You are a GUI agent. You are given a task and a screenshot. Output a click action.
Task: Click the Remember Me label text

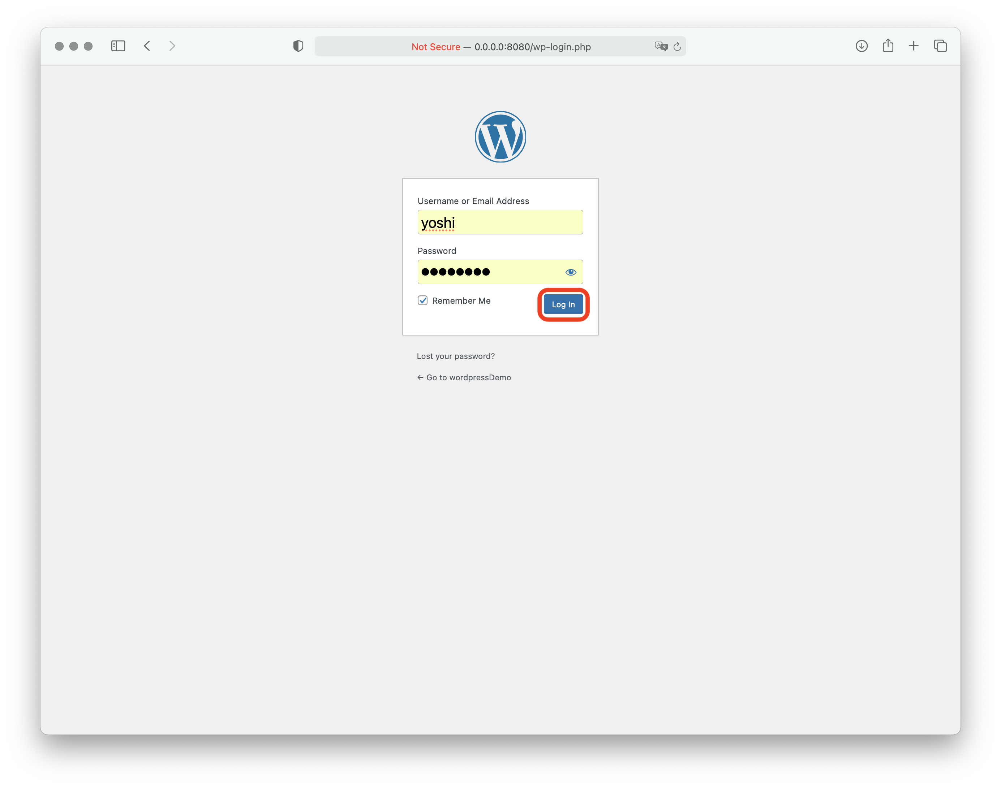pyautogui.click(x=461, y=301)
